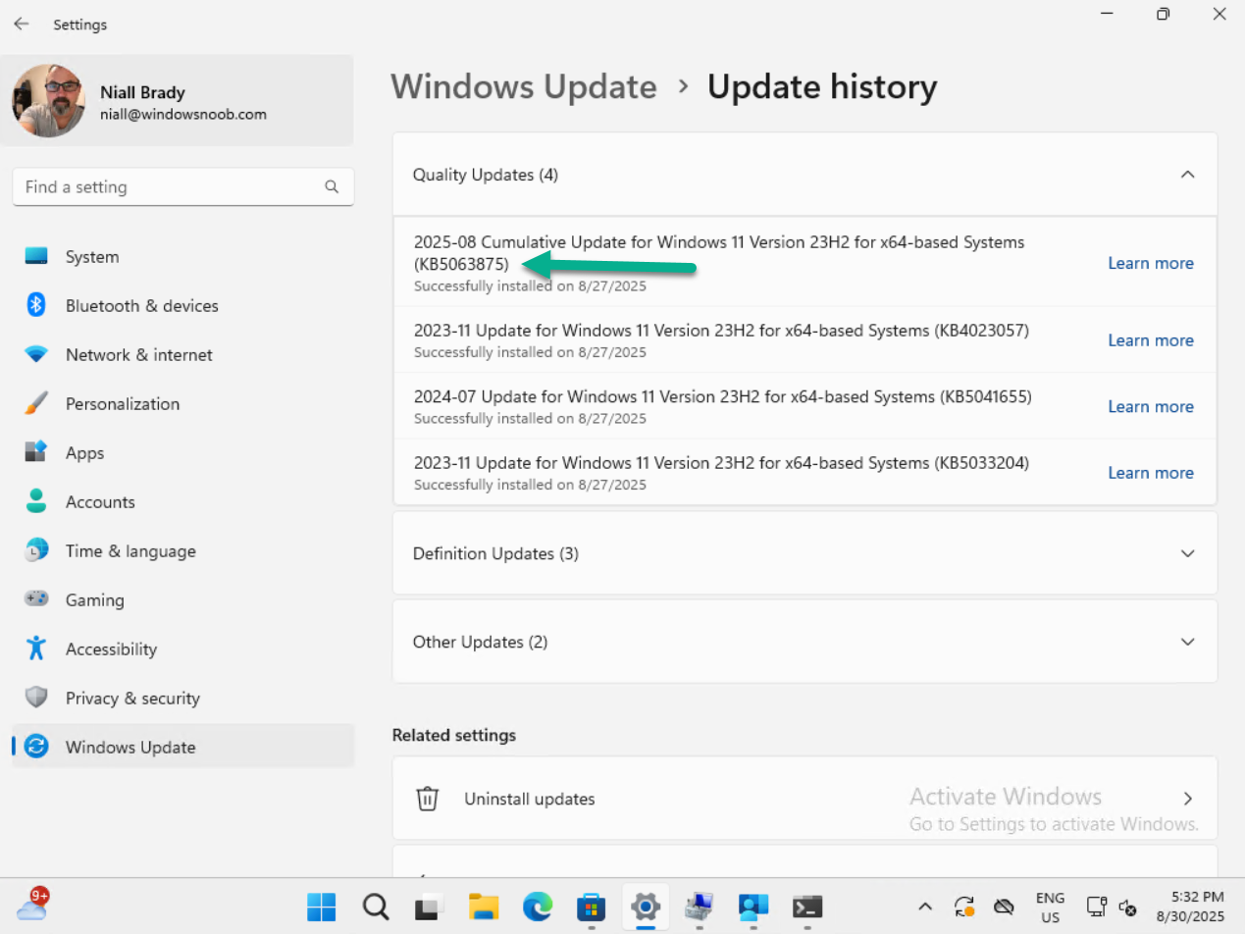Image resolution: width=1245 pixels, height=934 pixels.
Task: Open the Windows Start menu
Action: 321,906
